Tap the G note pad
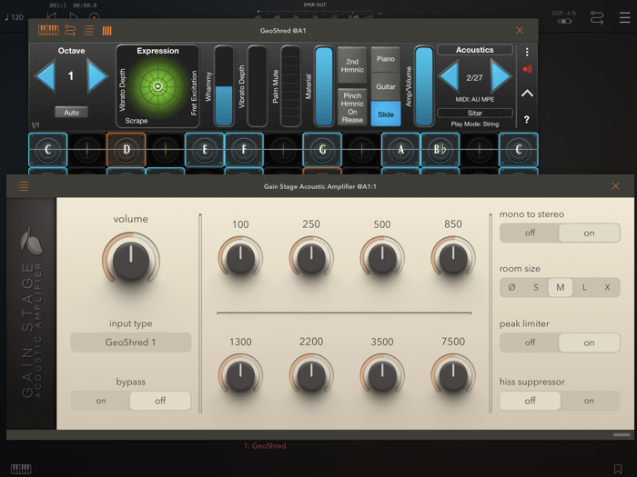Image resolution: width=637 pixels, height=477 pixels. [x=322, y=150]
